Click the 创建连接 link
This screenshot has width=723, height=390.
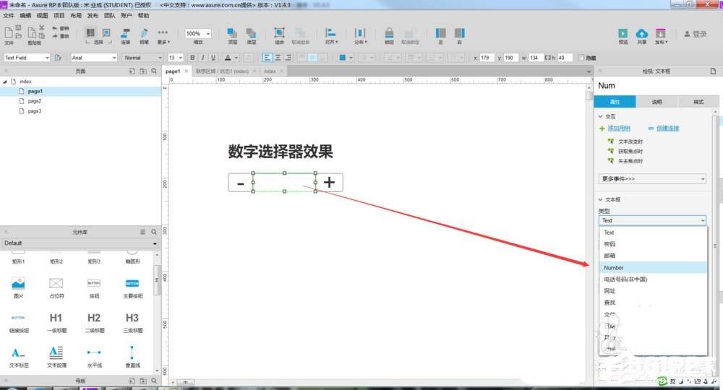pyautogui.click(x=667, y=128)
